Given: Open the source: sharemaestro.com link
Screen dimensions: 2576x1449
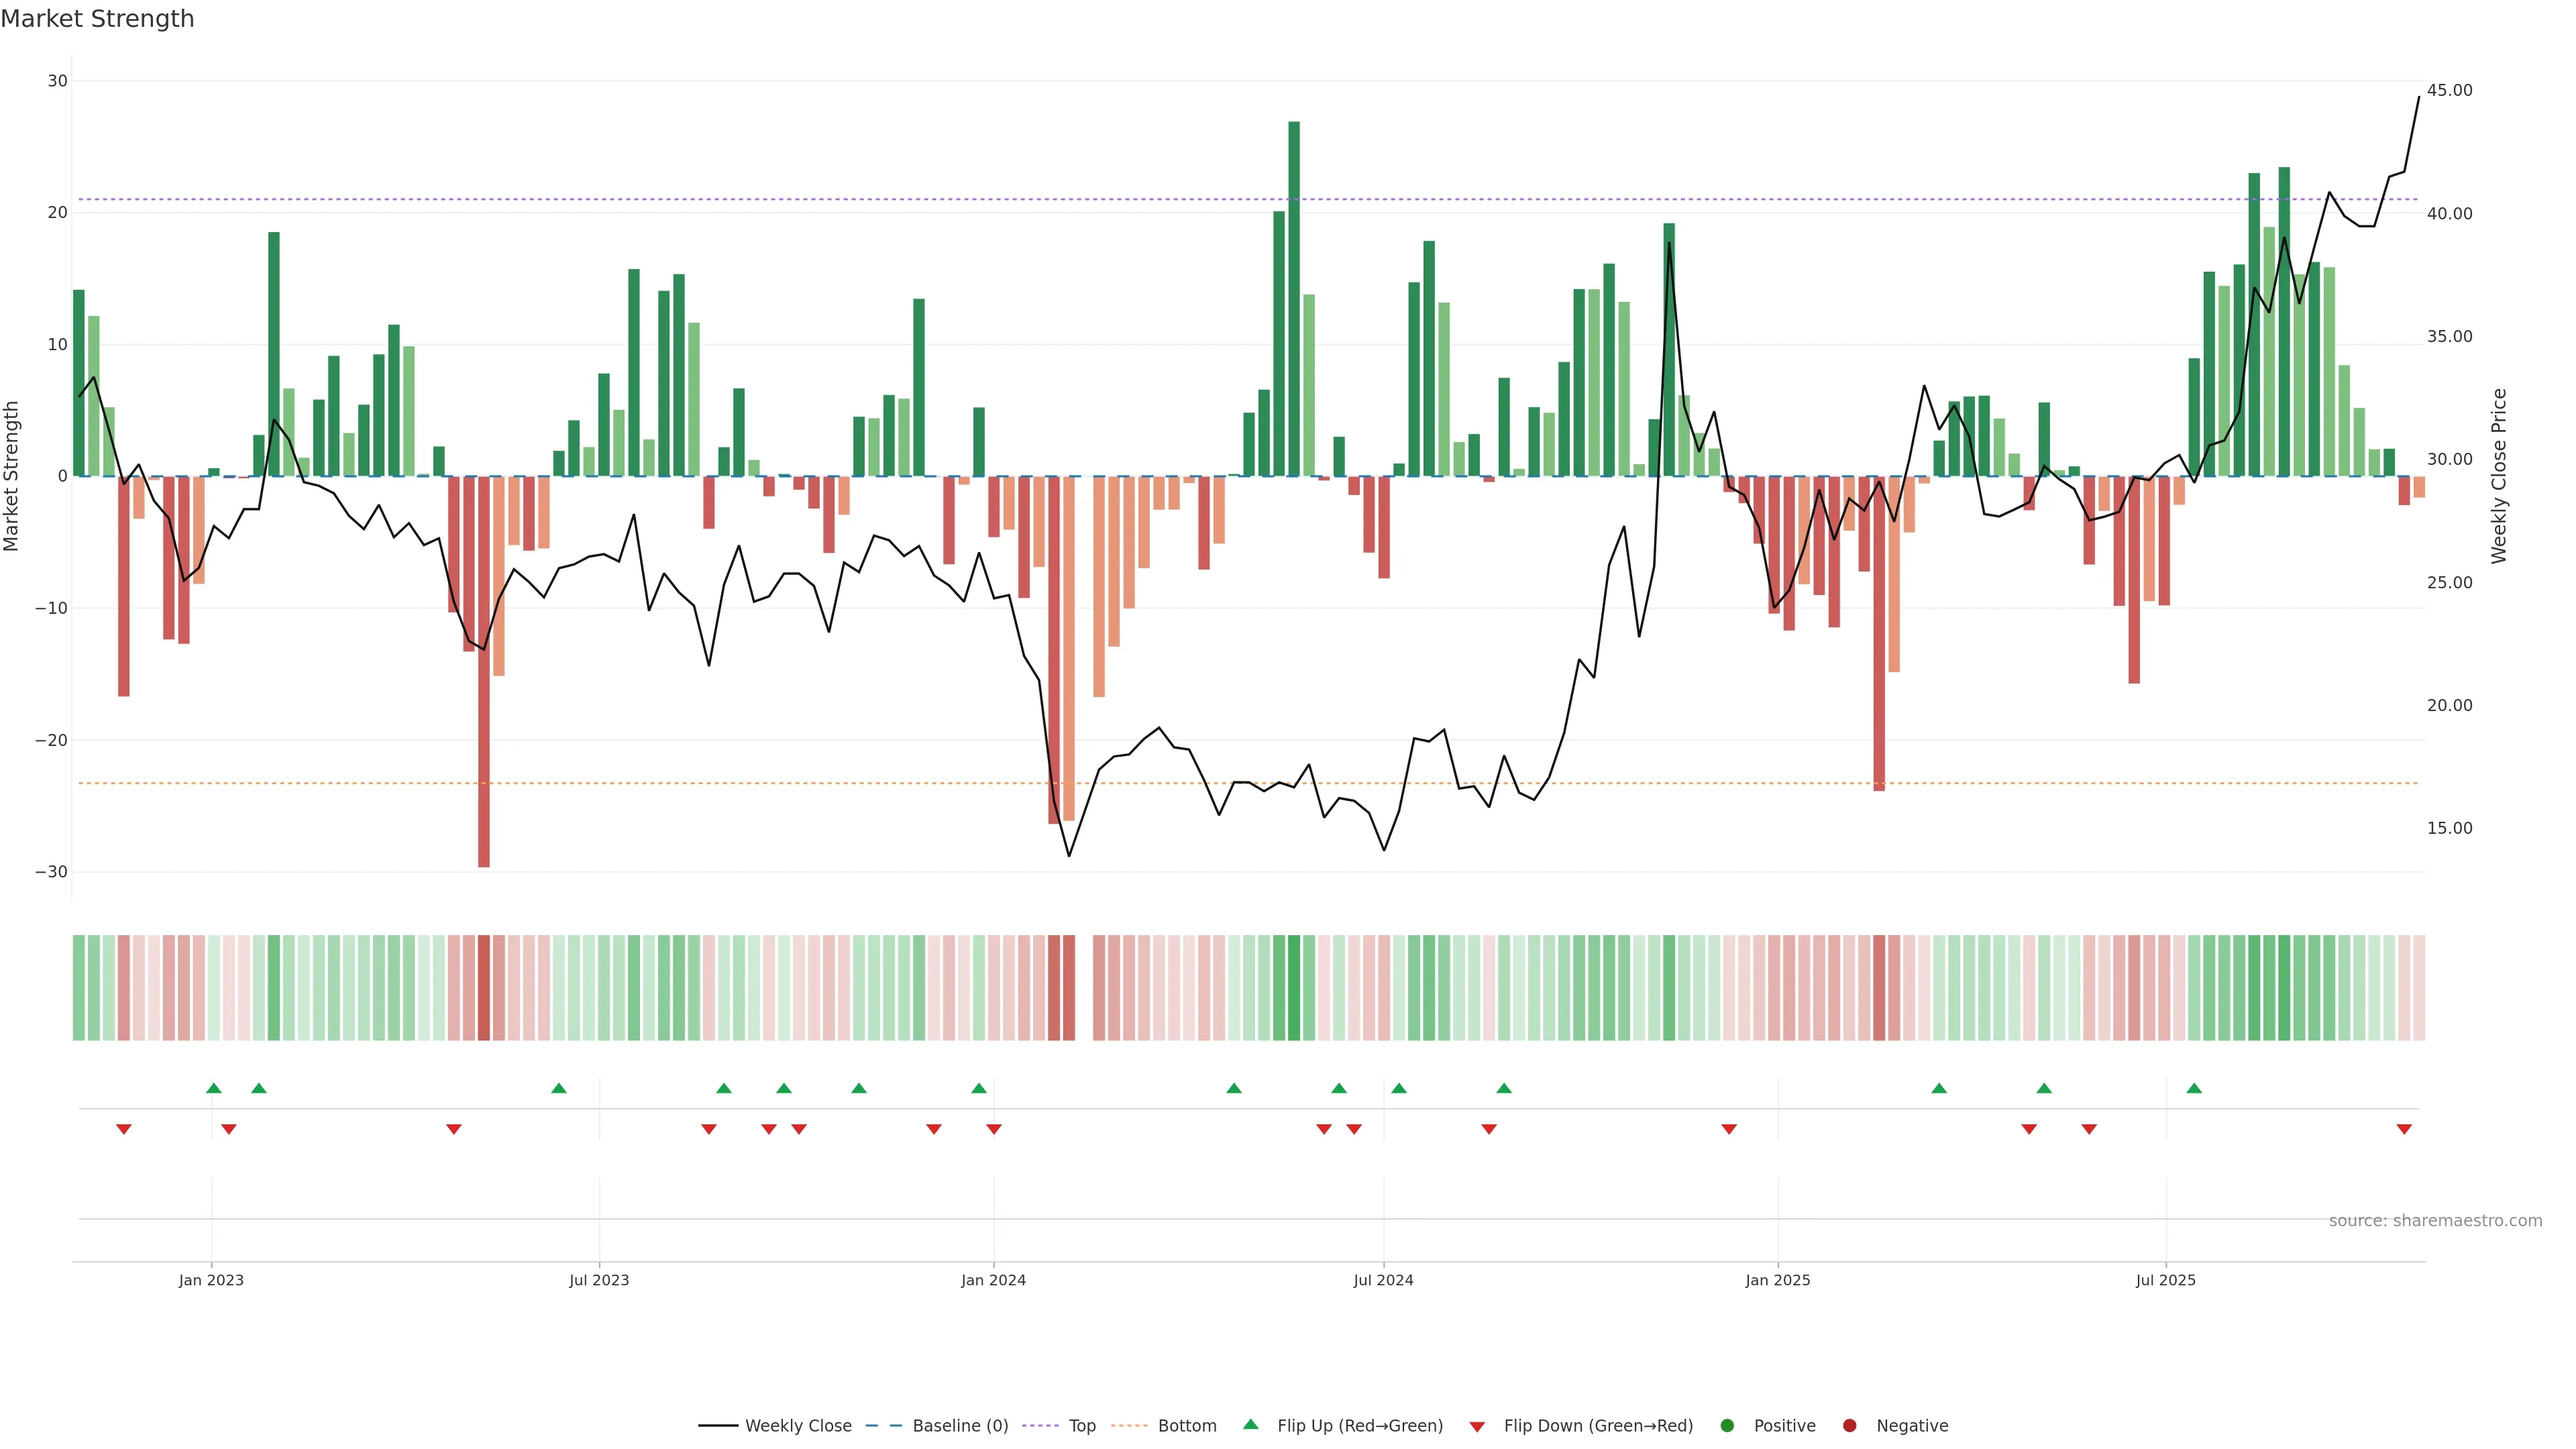Looking at the screenshot, I should (x=2435, y=1221).
